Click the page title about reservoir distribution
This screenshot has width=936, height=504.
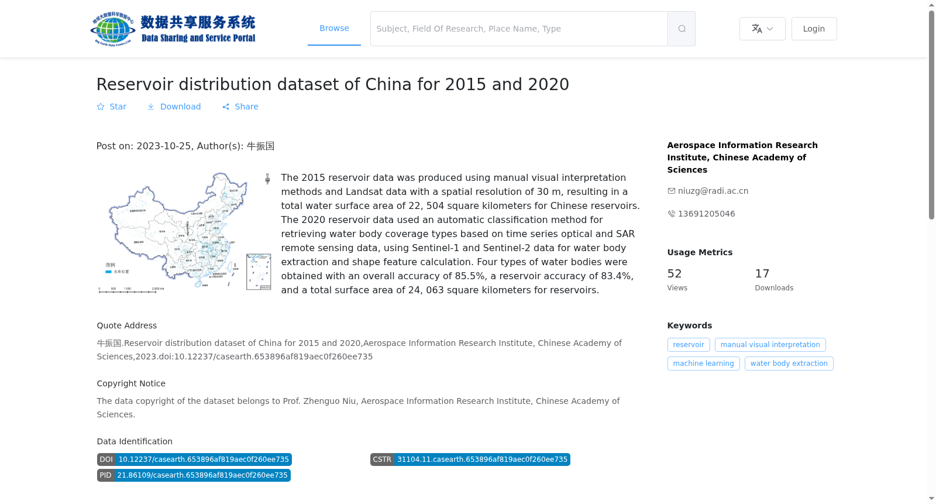[x=333, y=84]
